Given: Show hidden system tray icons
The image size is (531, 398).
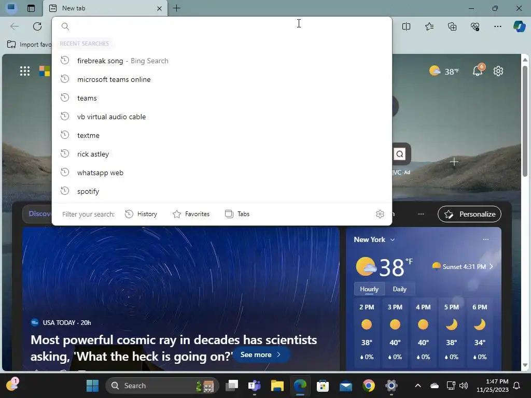Looking at the screenshot, I should (x=418, y=386).
